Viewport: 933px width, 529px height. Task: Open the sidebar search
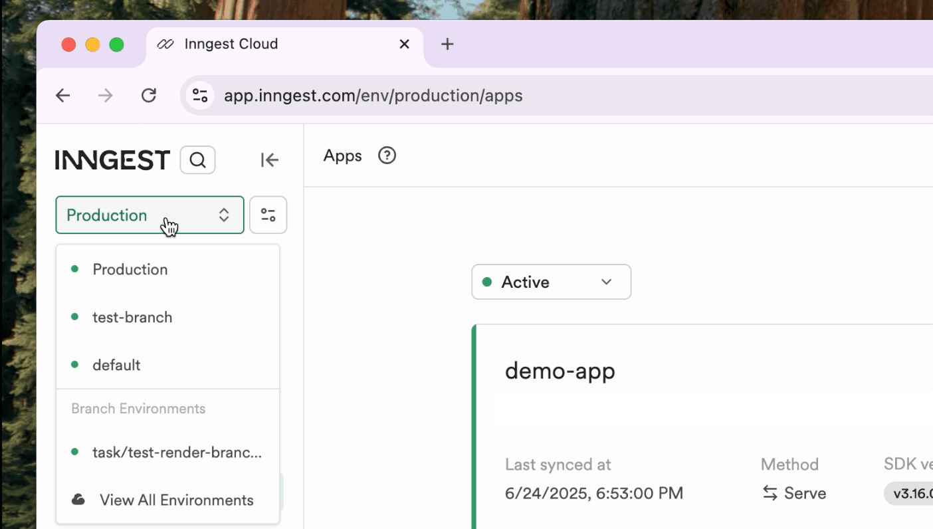[197, 159]
